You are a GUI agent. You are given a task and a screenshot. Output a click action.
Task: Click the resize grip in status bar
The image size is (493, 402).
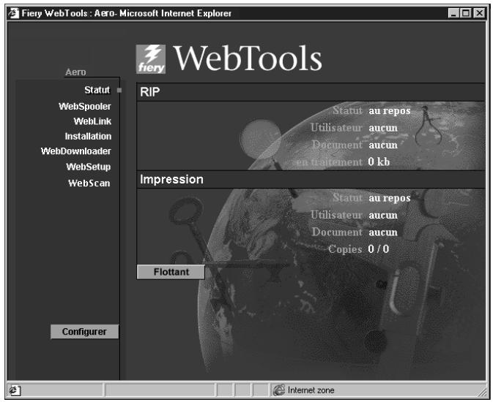tap(482, 392)
